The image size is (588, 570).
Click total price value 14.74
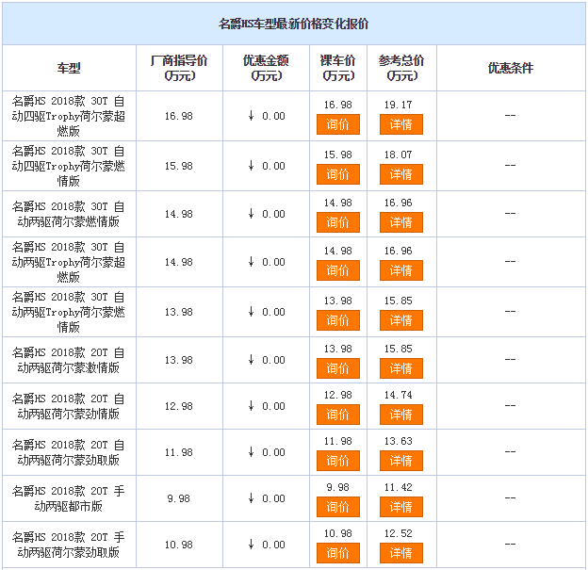[x=399, y=395]
